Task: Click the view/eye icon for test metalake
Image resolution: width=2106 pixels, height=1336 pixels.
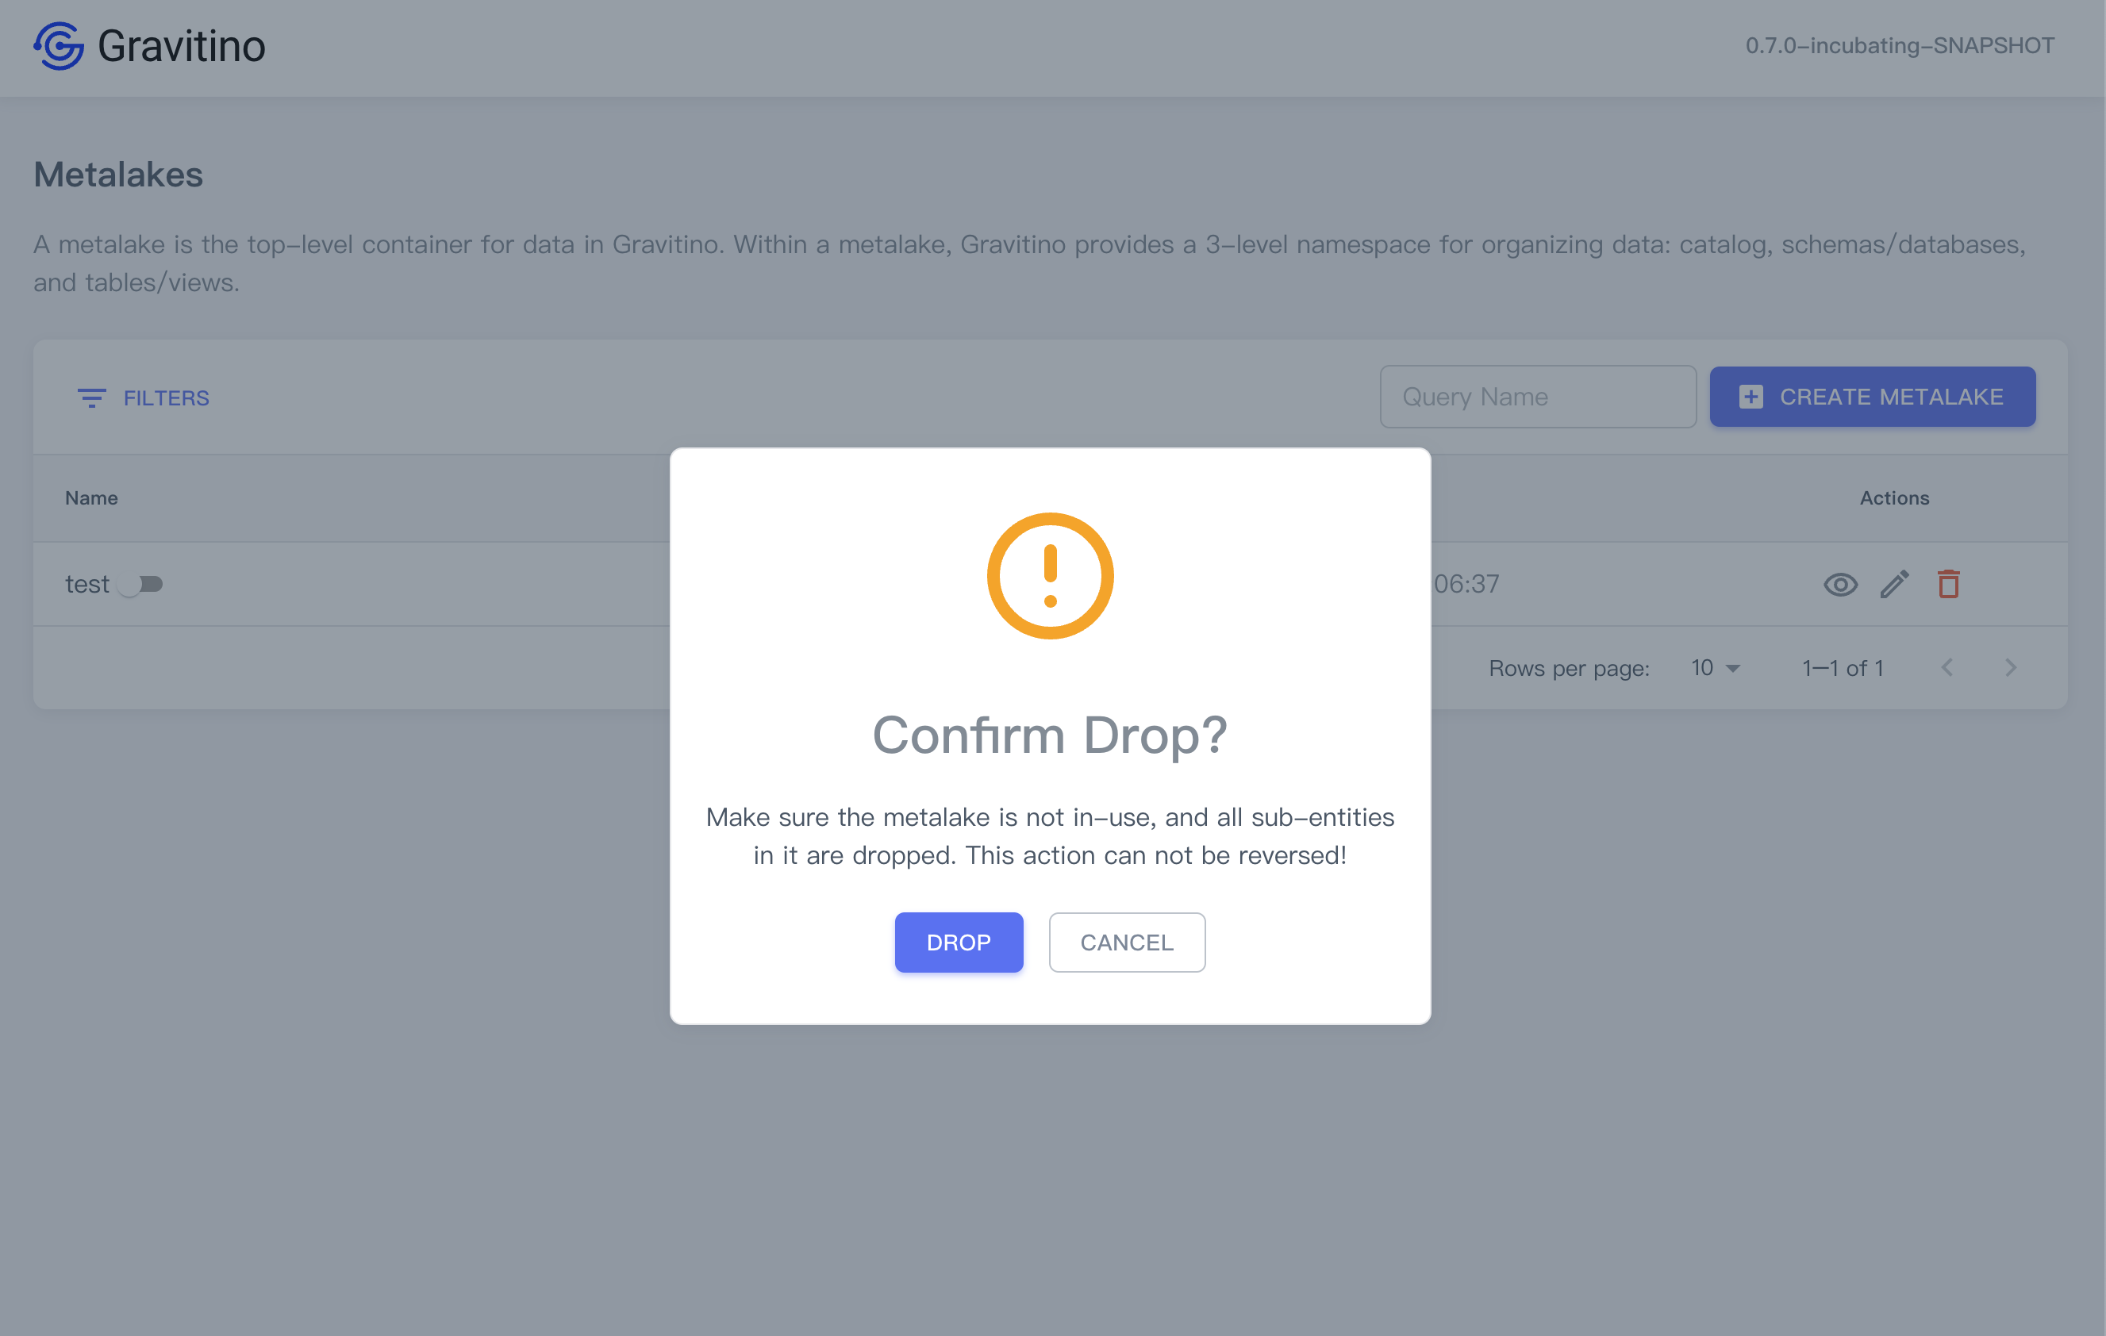Action: pyautogui.click(x=1839, y=583)
